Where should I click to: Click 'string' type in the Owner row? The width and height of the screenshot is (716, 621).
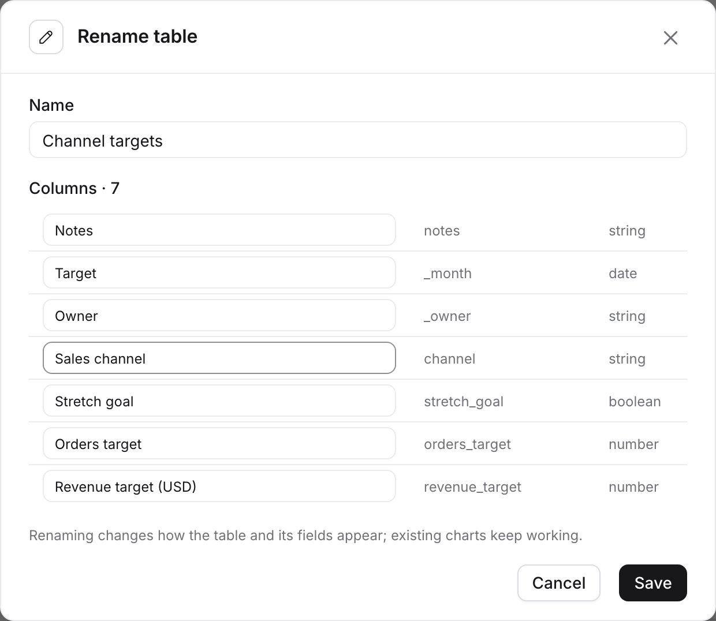coord(627,316)
